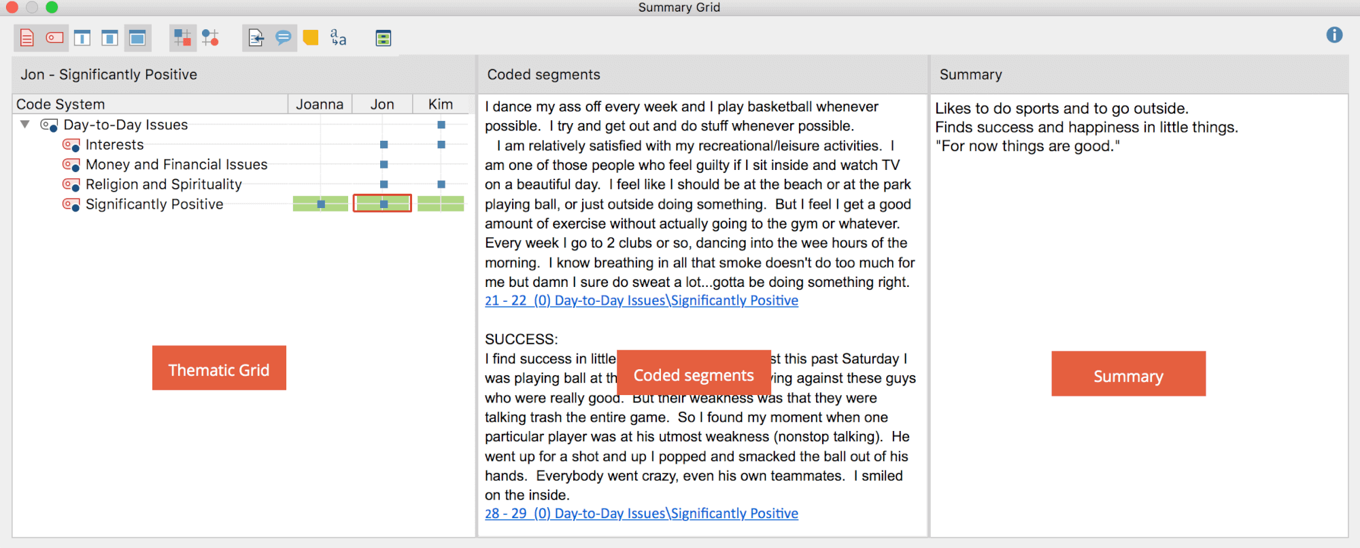Image resolution: width=1360 pixels, height=548 pixels.
Task: Toggle activated codes only icon
Action: click(x=55, y=38)
